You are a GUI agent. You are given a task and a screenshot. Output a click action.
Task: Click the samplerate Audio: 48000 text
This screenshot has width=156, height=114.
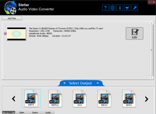pos(41,34)
